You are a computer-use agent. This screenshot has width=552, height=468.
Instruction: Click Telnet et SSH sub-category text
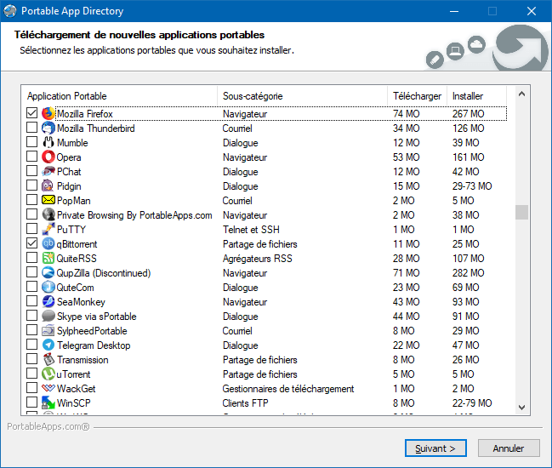click(251, 230)
